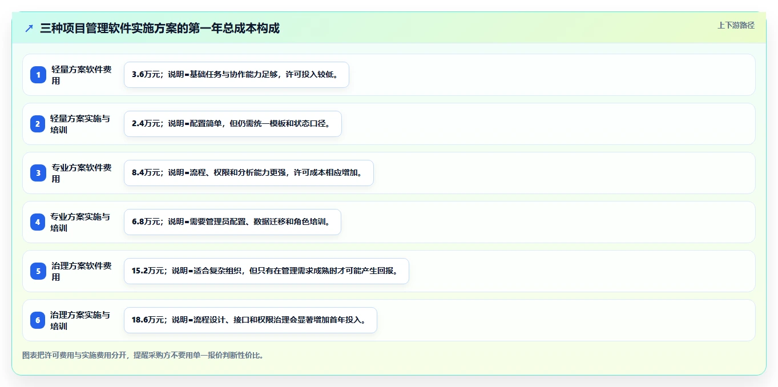Viewport: 778px width, 387px height.
Task: Click the 专业方案实施与培训 label
Action: pos(80,222)
